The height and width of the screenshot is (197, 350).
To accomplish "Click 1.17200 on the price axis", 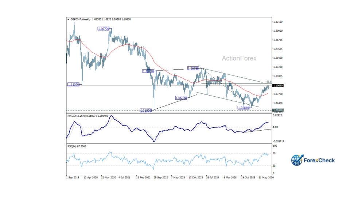I will [278, 67].
